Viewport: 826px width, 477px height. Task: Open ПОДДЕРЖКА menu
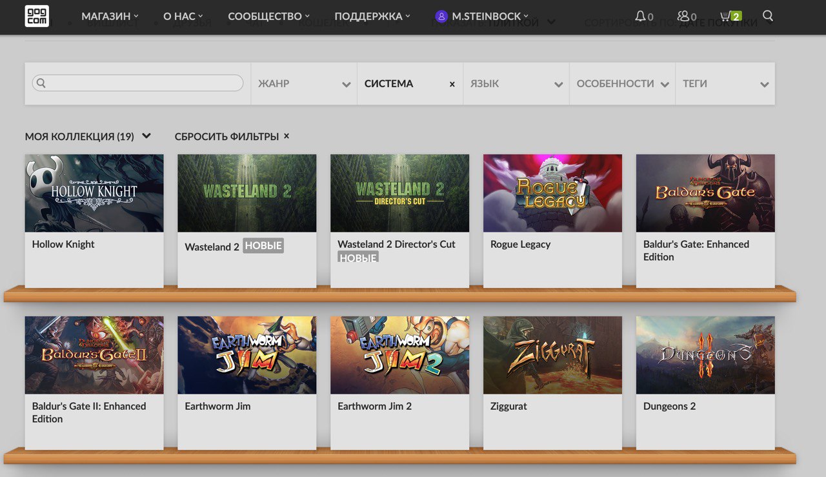point(372,16)
